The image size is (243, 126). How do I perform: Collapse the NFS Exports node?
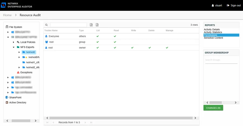[x=14, y=47]
